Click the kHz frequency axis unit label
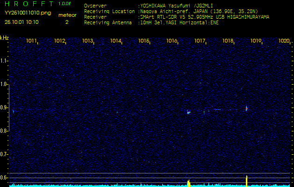Viewport: 294px width, 187px height. (4, 37)
